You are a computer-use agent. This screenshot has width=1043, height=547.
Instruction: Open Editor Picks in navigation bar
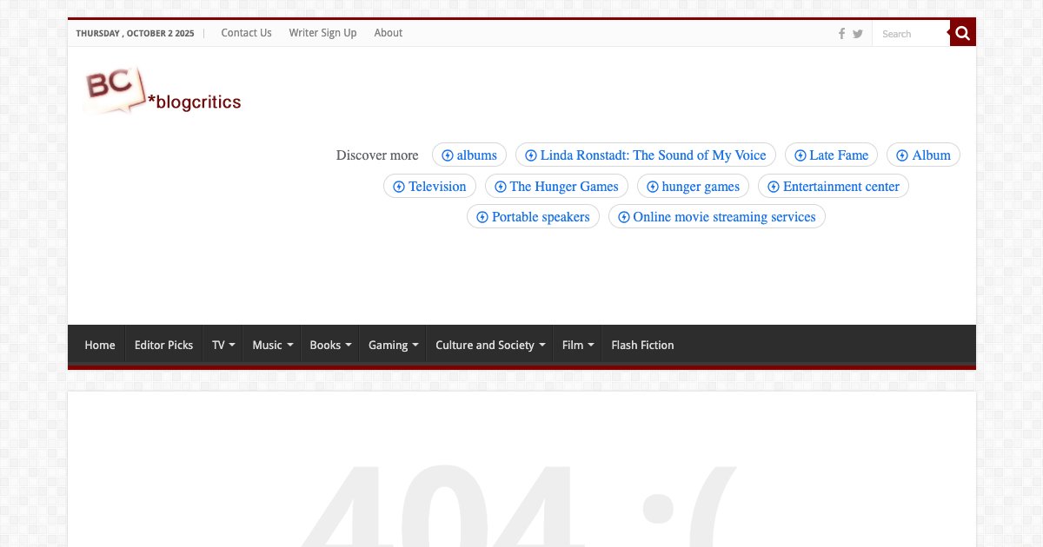163,345
